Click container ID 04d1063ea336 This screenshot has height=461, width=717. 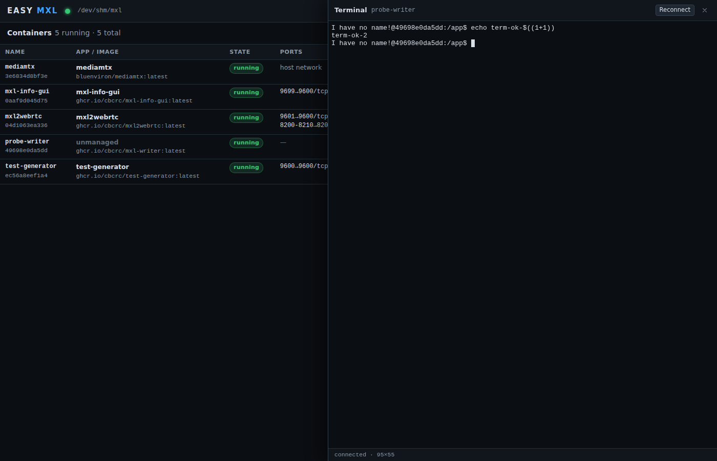26,125
